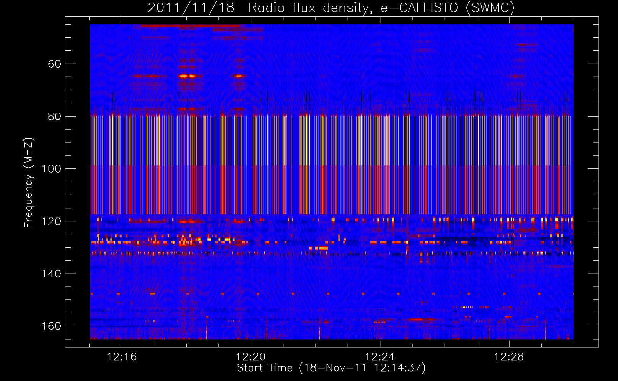This screenshot has height=381, width=618.
Task: Click the 'Start Time (18-Nov-11 12:14:37)' label
Action: pos(331,368)
